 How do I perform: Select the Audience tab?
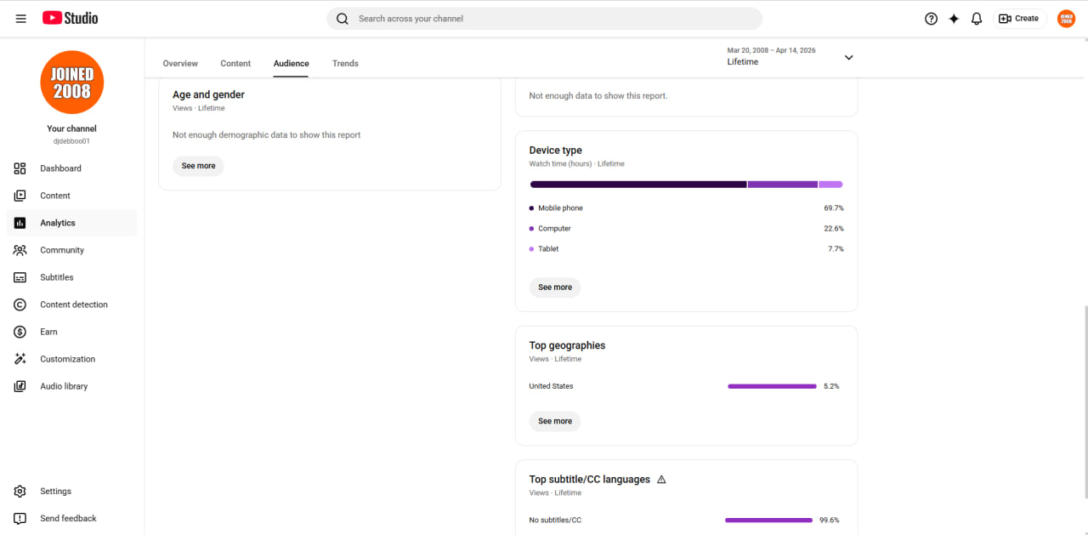(291, 64)
